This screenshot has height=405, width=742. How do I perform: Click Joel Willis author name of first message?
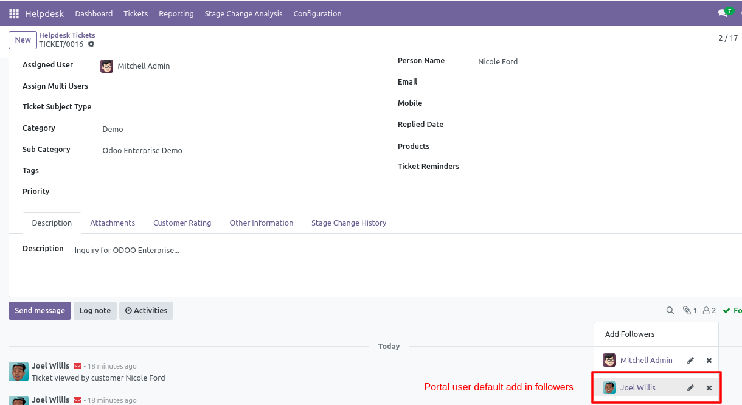[50, 366]
